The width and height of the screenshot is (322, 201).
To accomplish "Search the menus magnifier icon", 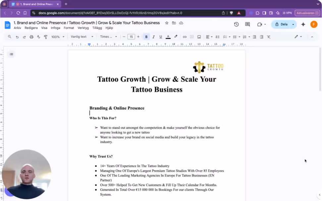I will point(10,37).
